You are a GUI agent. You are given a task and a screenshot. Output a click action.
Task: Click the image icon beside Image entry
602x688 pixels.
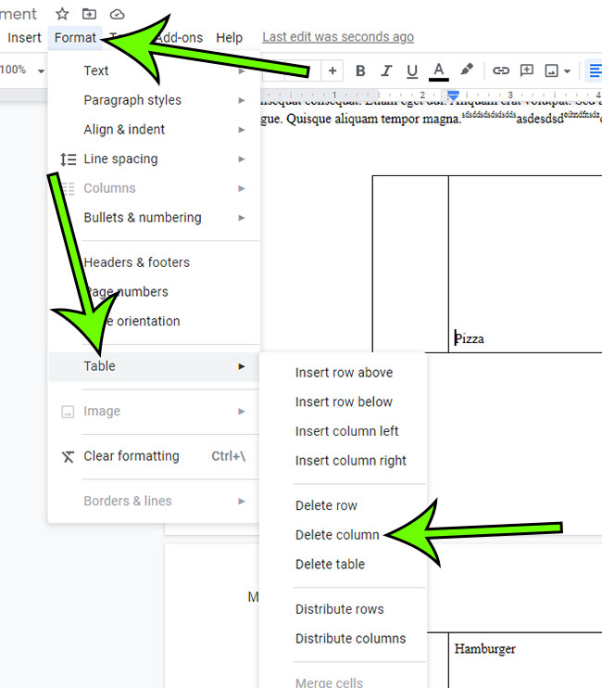[x=68, y=412]
